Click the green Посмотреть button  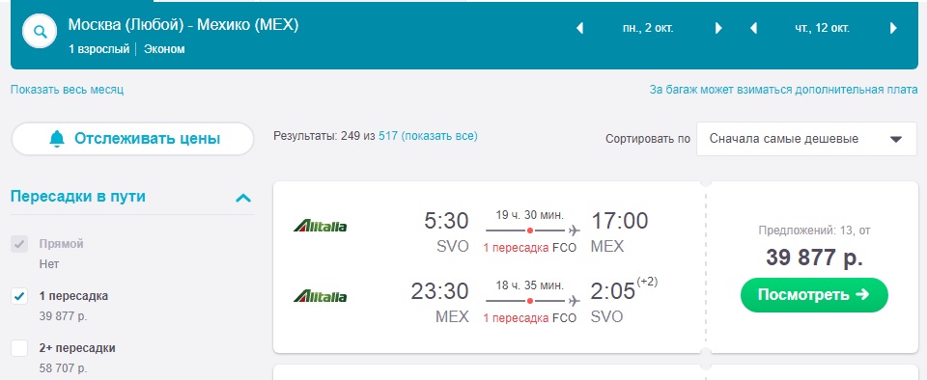(814, 294)
